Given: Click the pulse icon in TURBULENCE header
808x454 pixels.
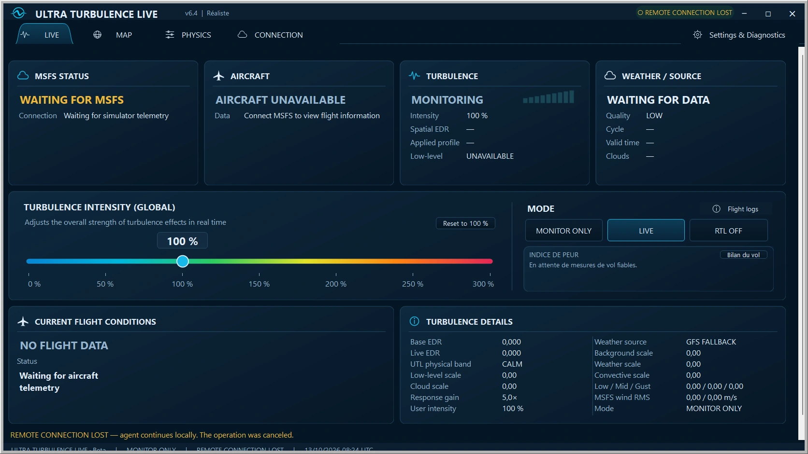Looking at the screenshot, I should pos(415,76).
